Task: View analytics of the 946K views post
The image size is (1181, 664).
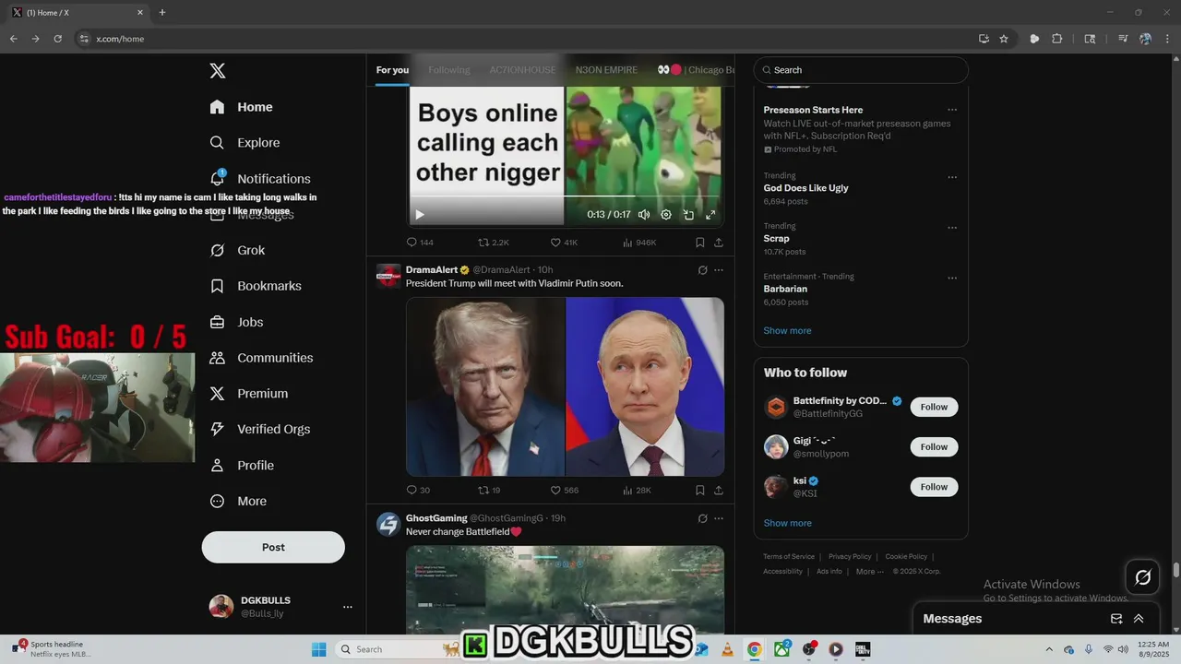Action: 639,243
